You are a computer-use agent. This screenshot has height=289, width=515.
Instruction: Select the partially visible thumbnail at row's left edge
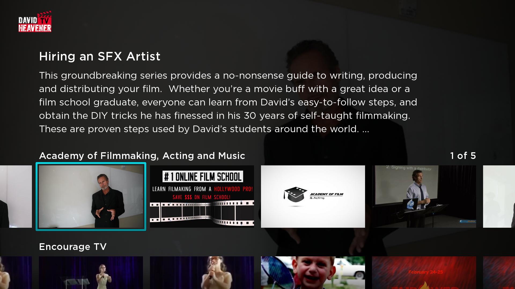[16, 196]
